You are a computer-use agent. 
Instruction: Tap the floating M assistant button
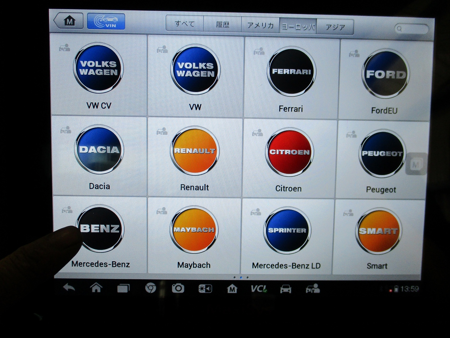coord(416,164)
